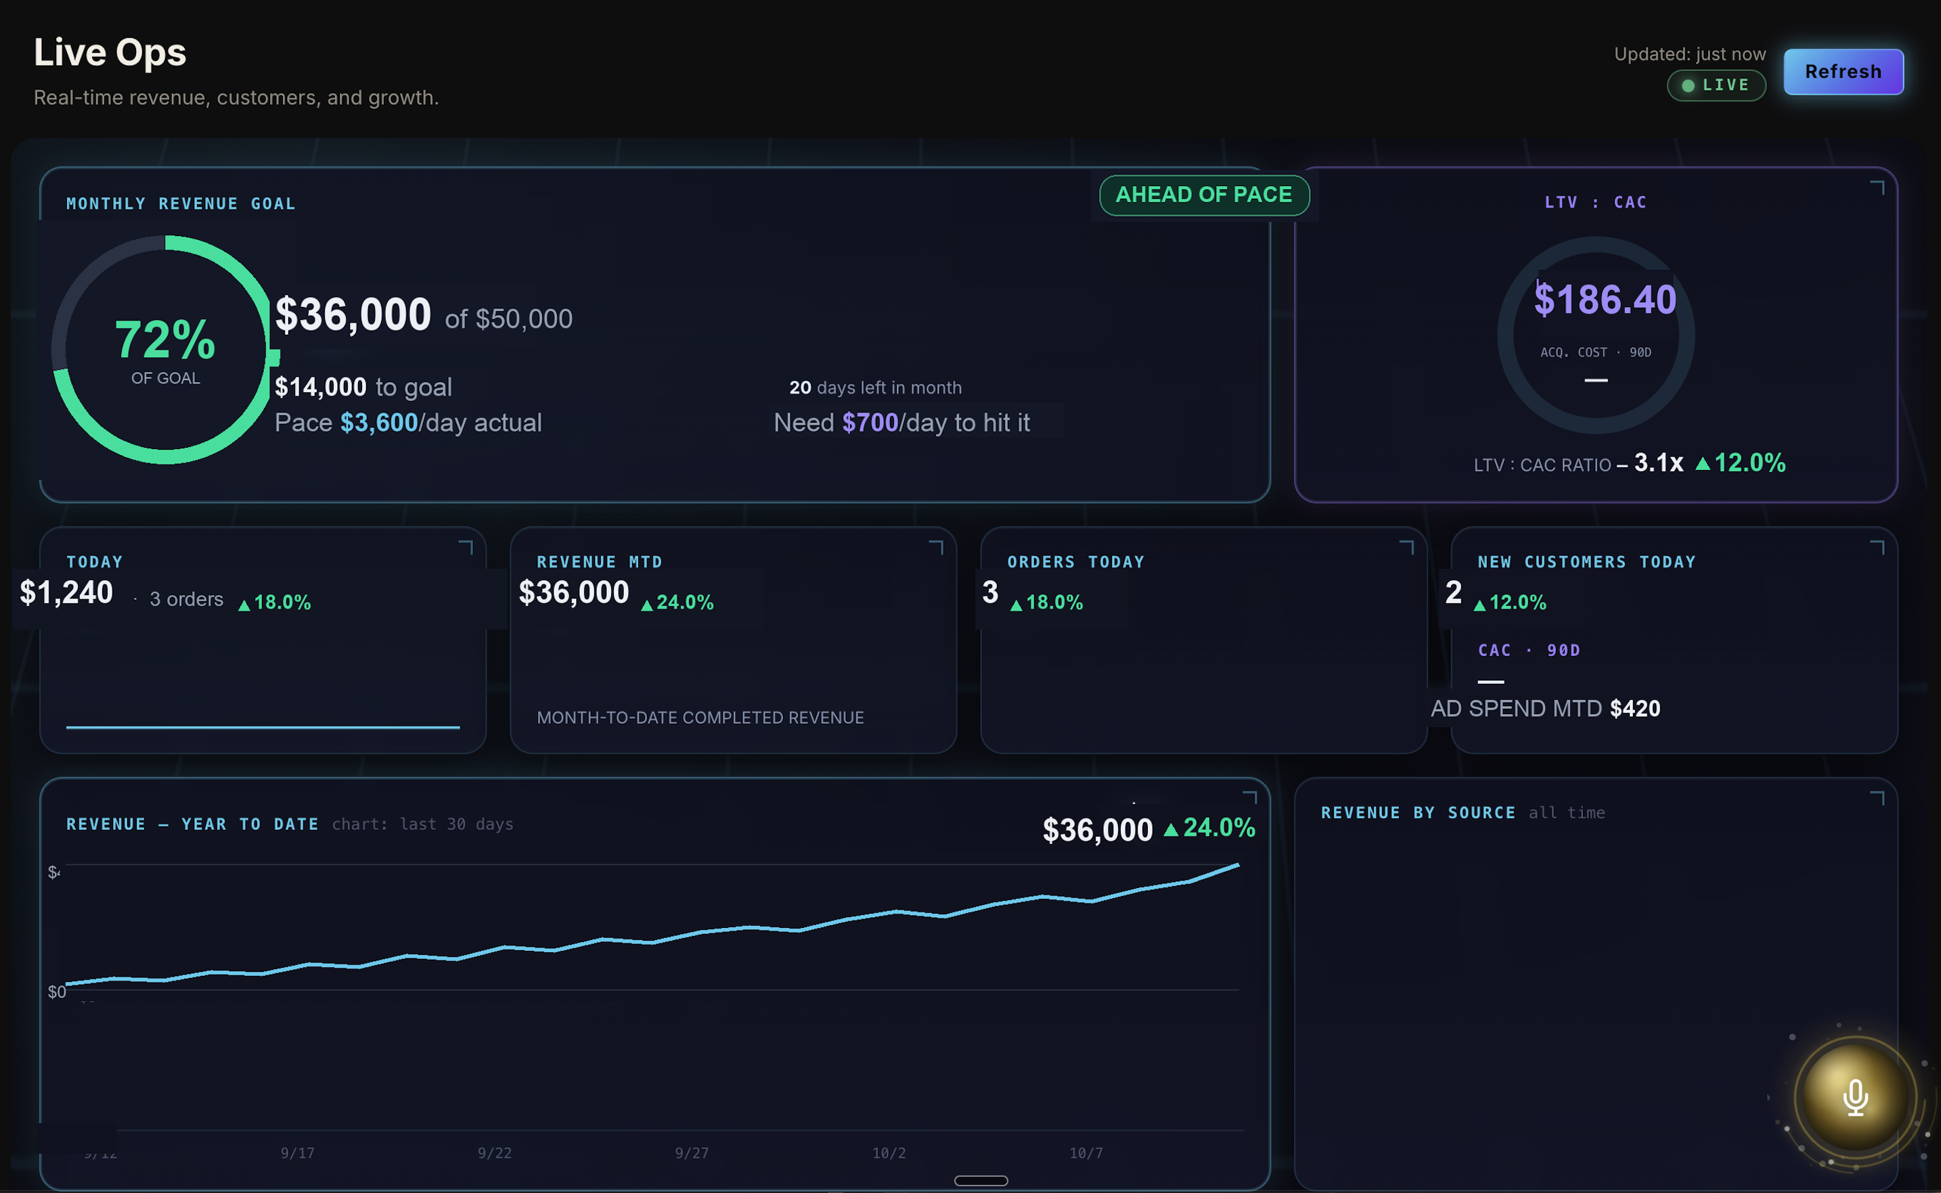Click the '10/2' date label on chart axis

click(889, 1154)
